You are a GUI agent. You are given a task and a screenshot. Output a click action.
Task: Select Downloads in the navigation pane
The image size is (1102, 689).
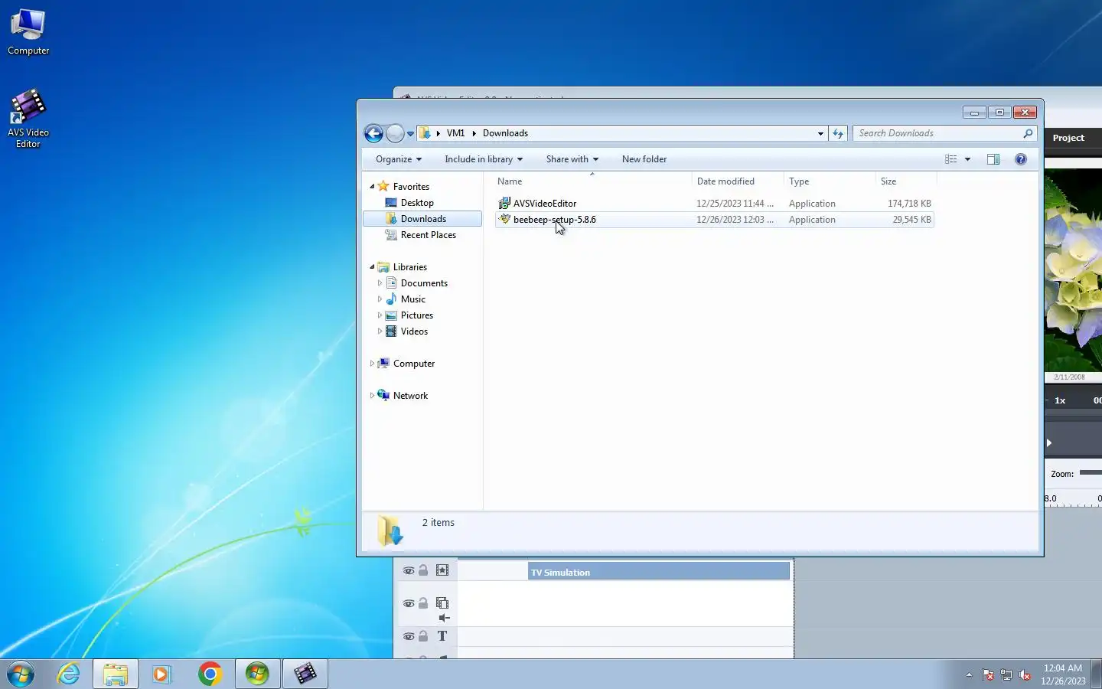[x=423, y=219]
